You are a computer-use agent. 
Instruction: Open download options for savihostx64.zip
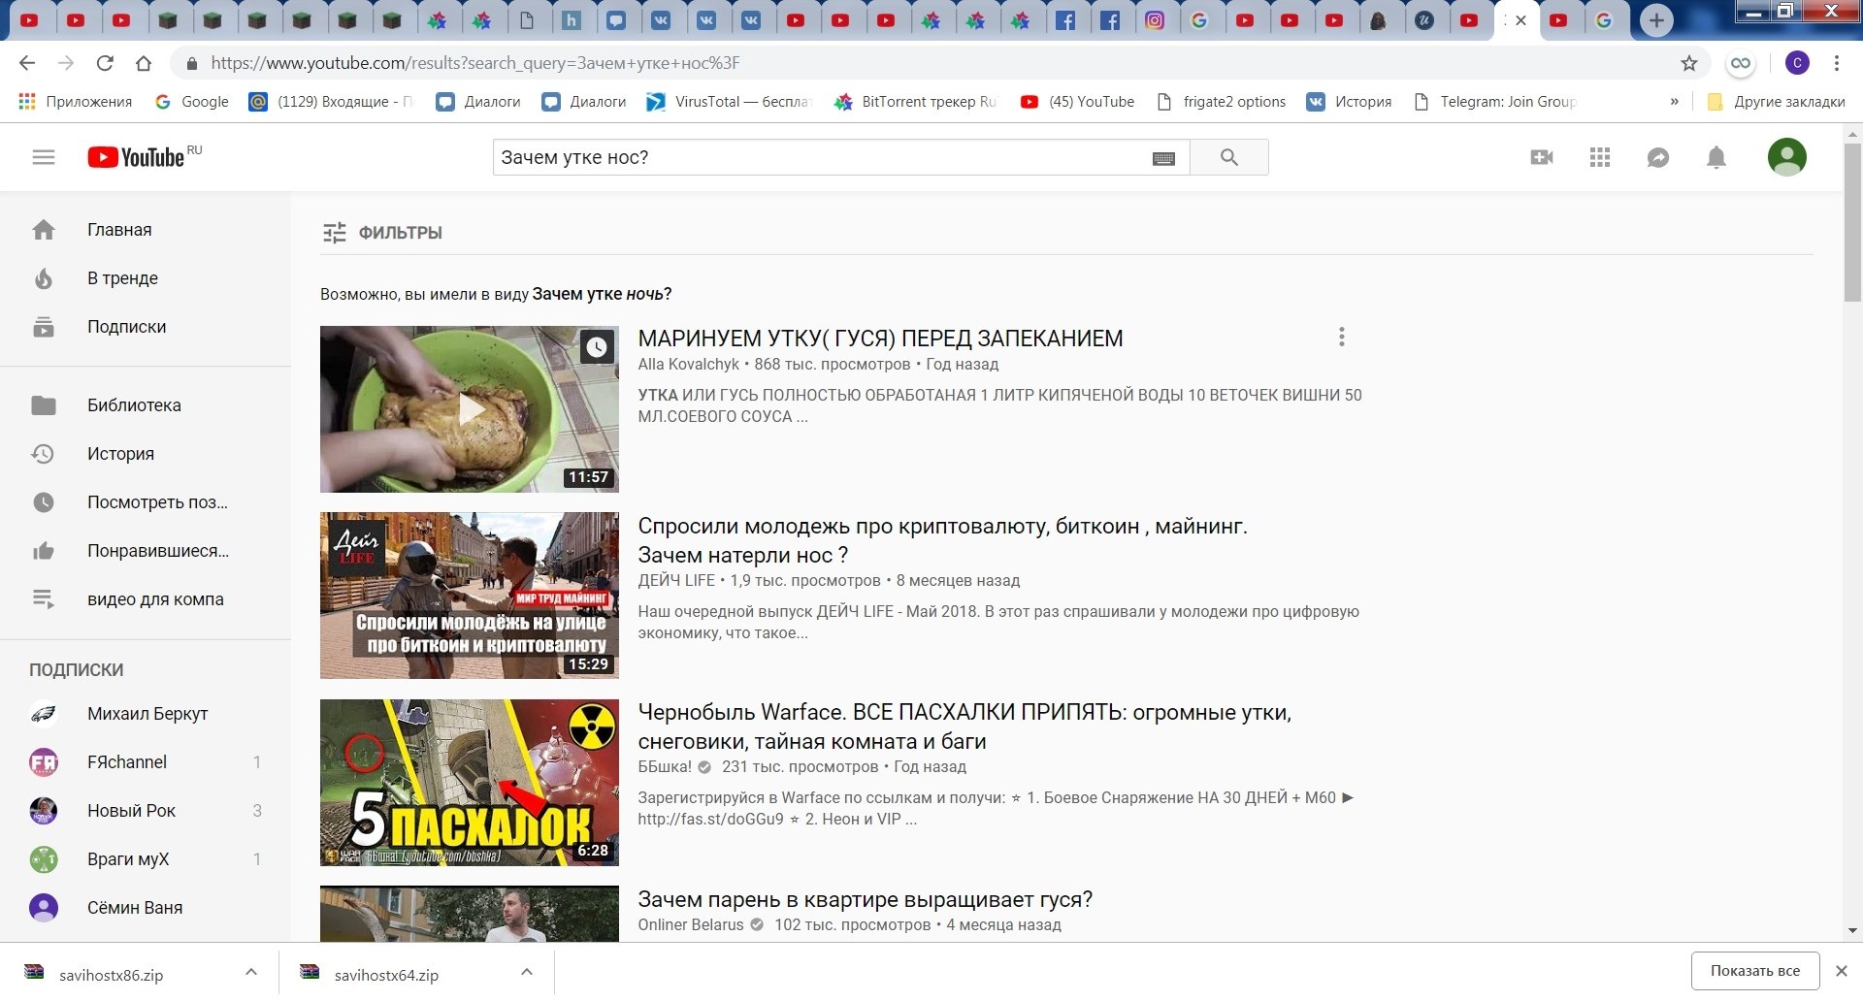pos(527,972)
